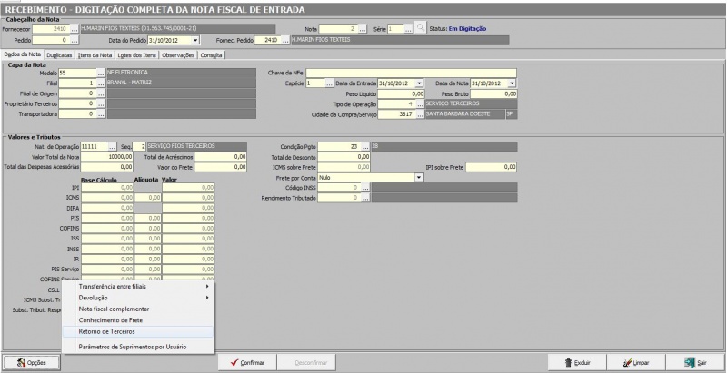Open the Itens da Nota tab
This screenshot has width=727, height=373.
click(x=93, y=54)
